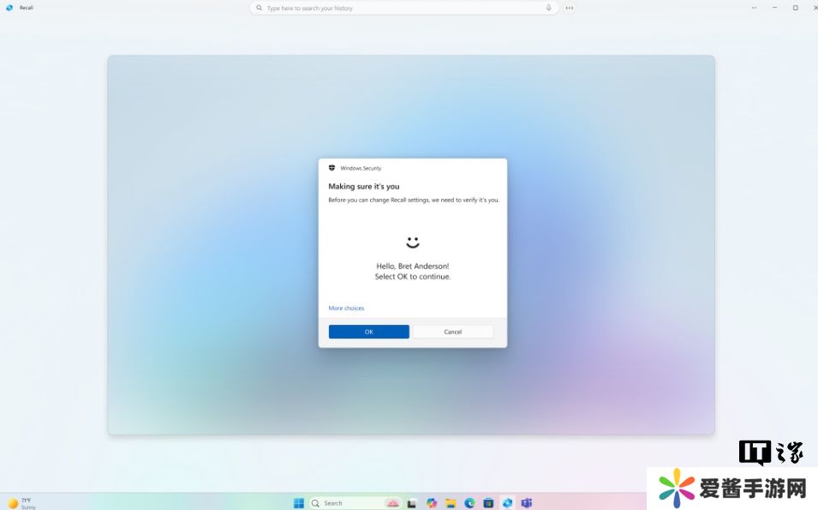Open the Windows Start menu
Viewport: 818px width, 510px height.
tap(299, 503)
